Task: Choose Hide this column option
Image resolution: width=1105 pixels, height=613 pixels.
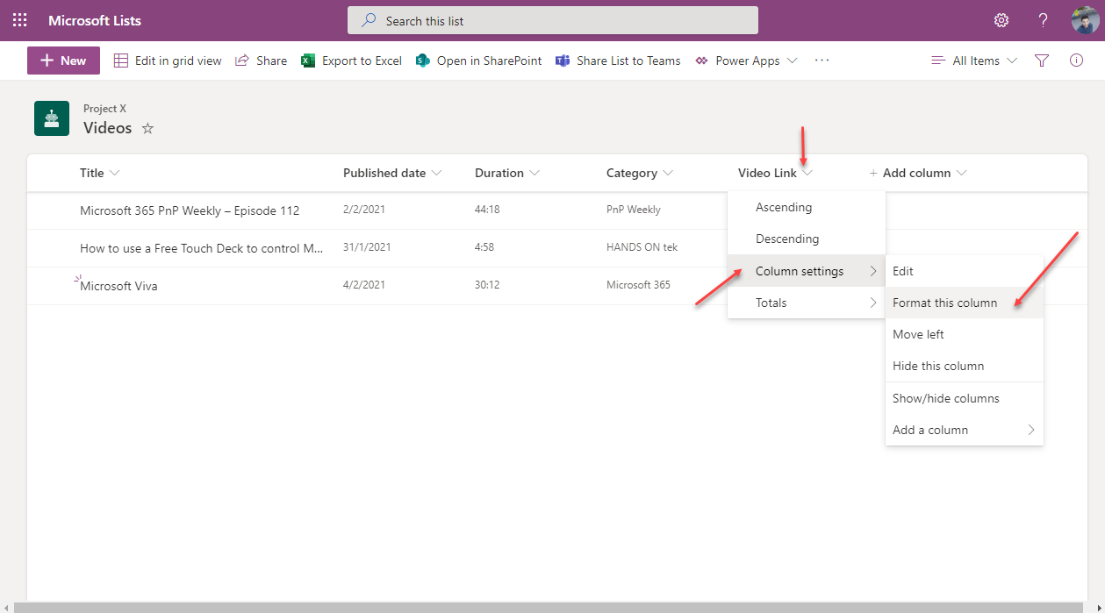Action: point(937,366)
